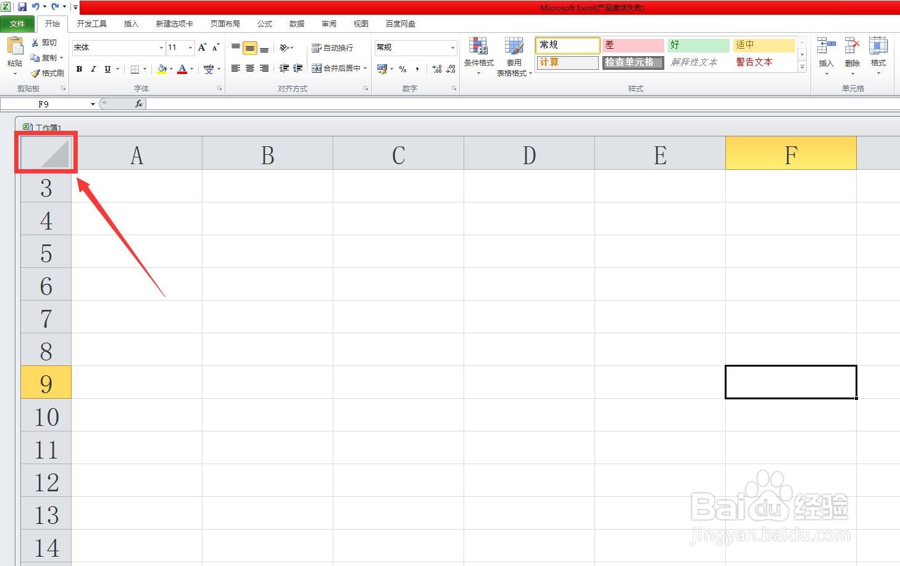The height and width of the screenshot is (566, 900).
Task: Click accounting number format icon
Action: (x=382, y=69)
